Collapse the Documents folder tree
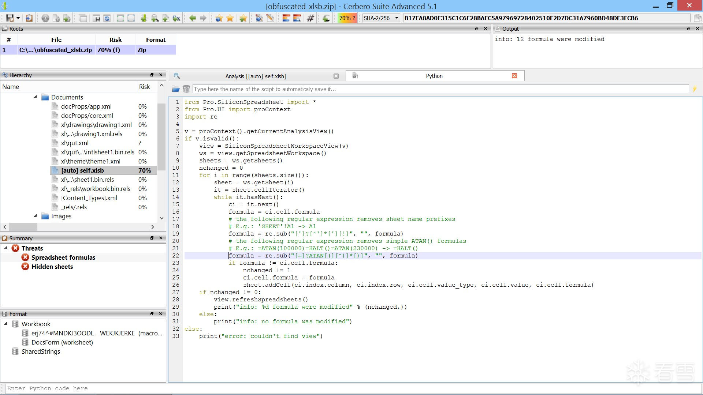Viewport: 703px width, 395px height. [36, 97]
